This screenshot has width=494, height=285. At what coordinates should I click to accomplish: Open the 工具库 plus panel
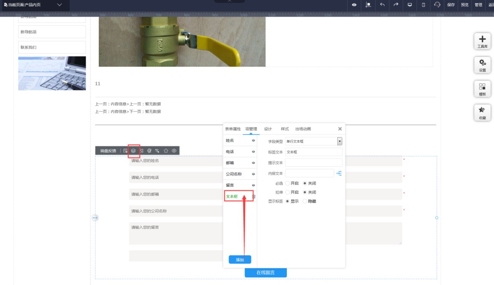click(482, 41)
